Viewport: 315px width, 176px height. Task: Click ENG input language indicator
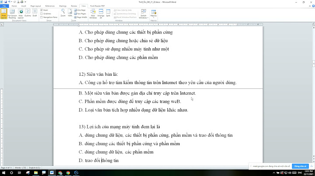tap(300, 173)
